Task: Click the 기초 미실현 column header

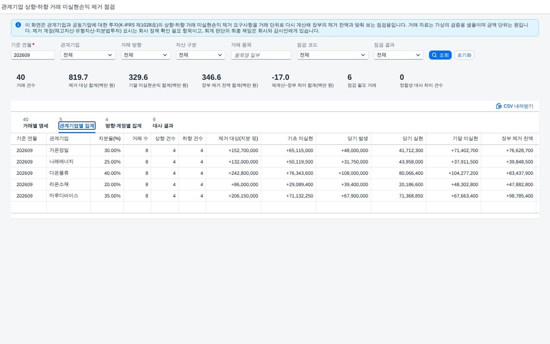Action: pyautogui.click(x=288, y=138)
